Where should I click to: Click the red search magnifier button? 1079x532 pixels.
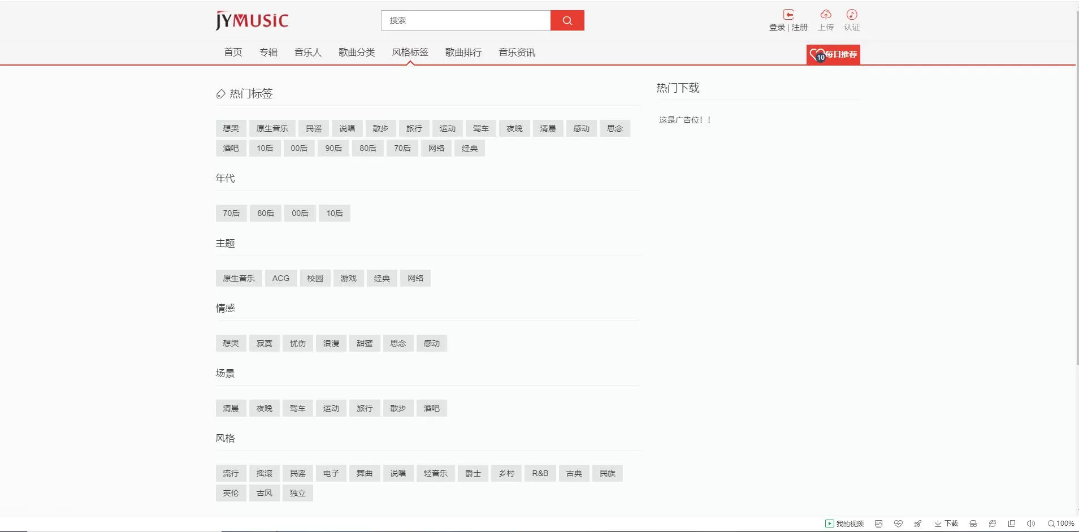coord(567,20)
